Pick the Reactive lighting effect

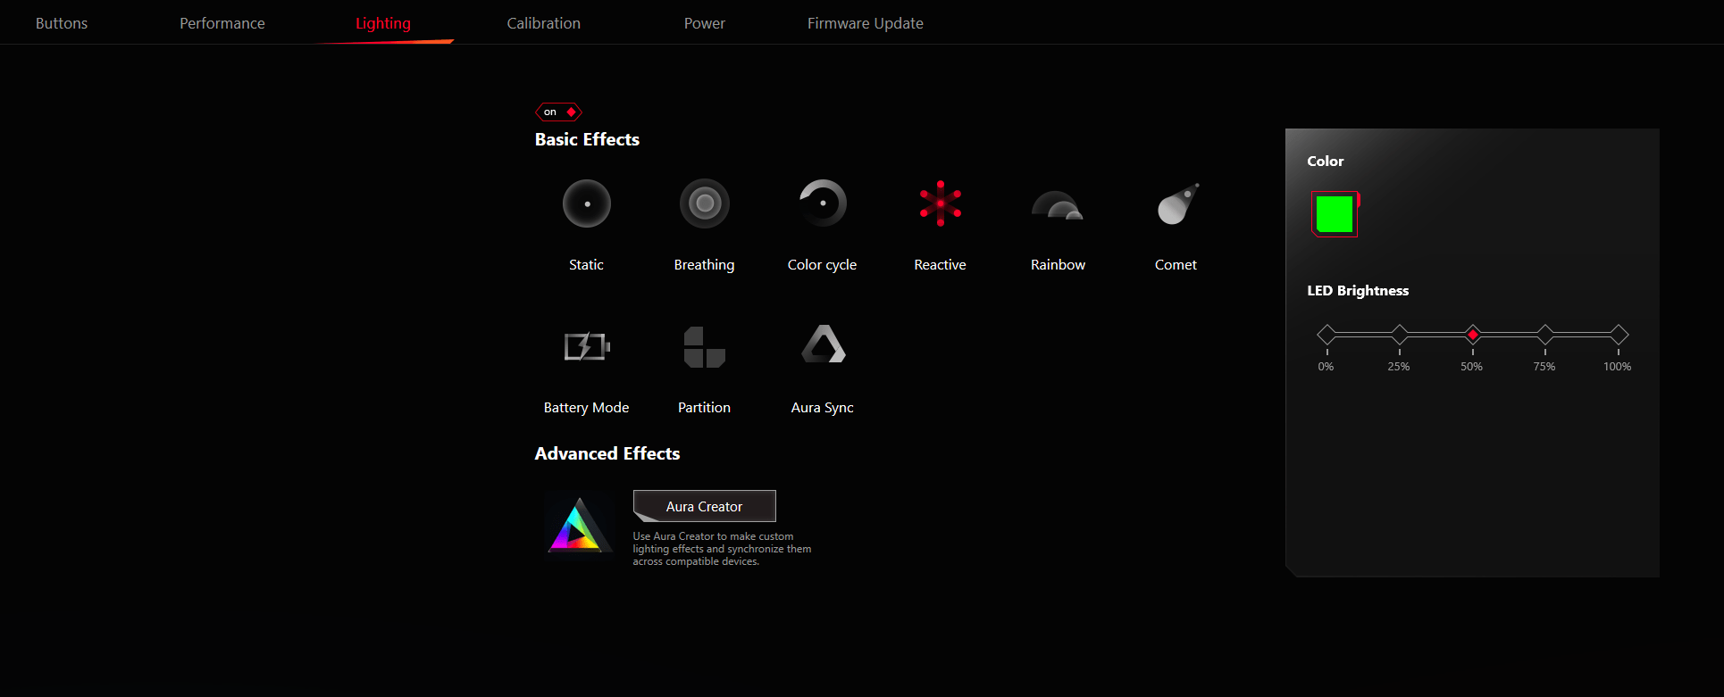[940, 204]
